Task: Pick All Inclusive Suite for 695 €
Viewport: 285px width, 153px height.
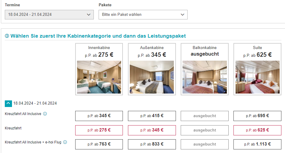Action: coord(257,116)
